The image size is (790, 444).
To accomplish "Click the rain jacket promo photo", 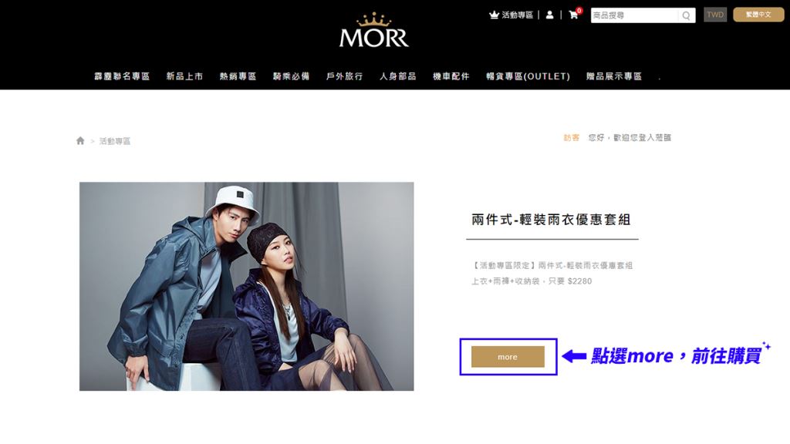I will (x=246, y=286).
